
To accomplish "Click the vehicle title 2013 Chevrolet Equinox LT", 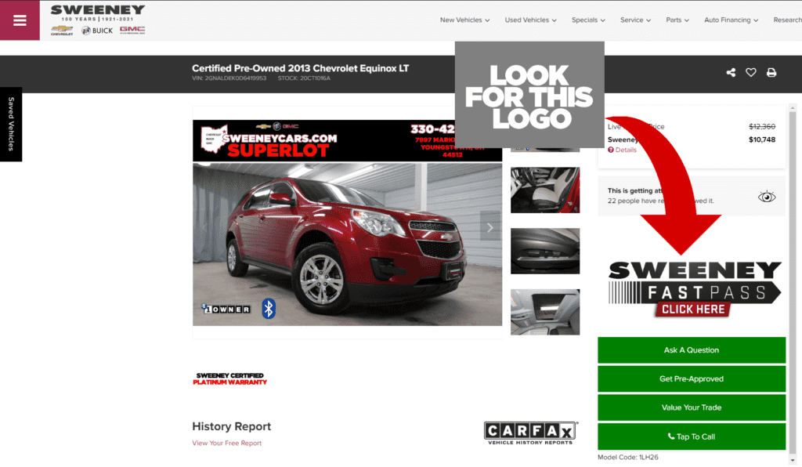I will [x=300, y=68].
